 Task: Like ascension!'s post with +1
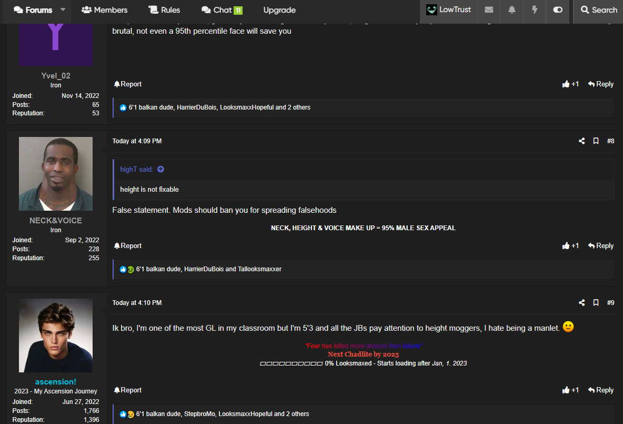[570, 390]
